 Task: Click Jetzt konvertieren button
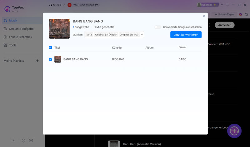[x=186, y=35]
